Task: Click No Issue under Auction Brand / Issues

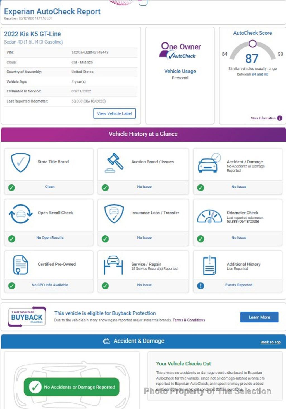Action: 144,187
